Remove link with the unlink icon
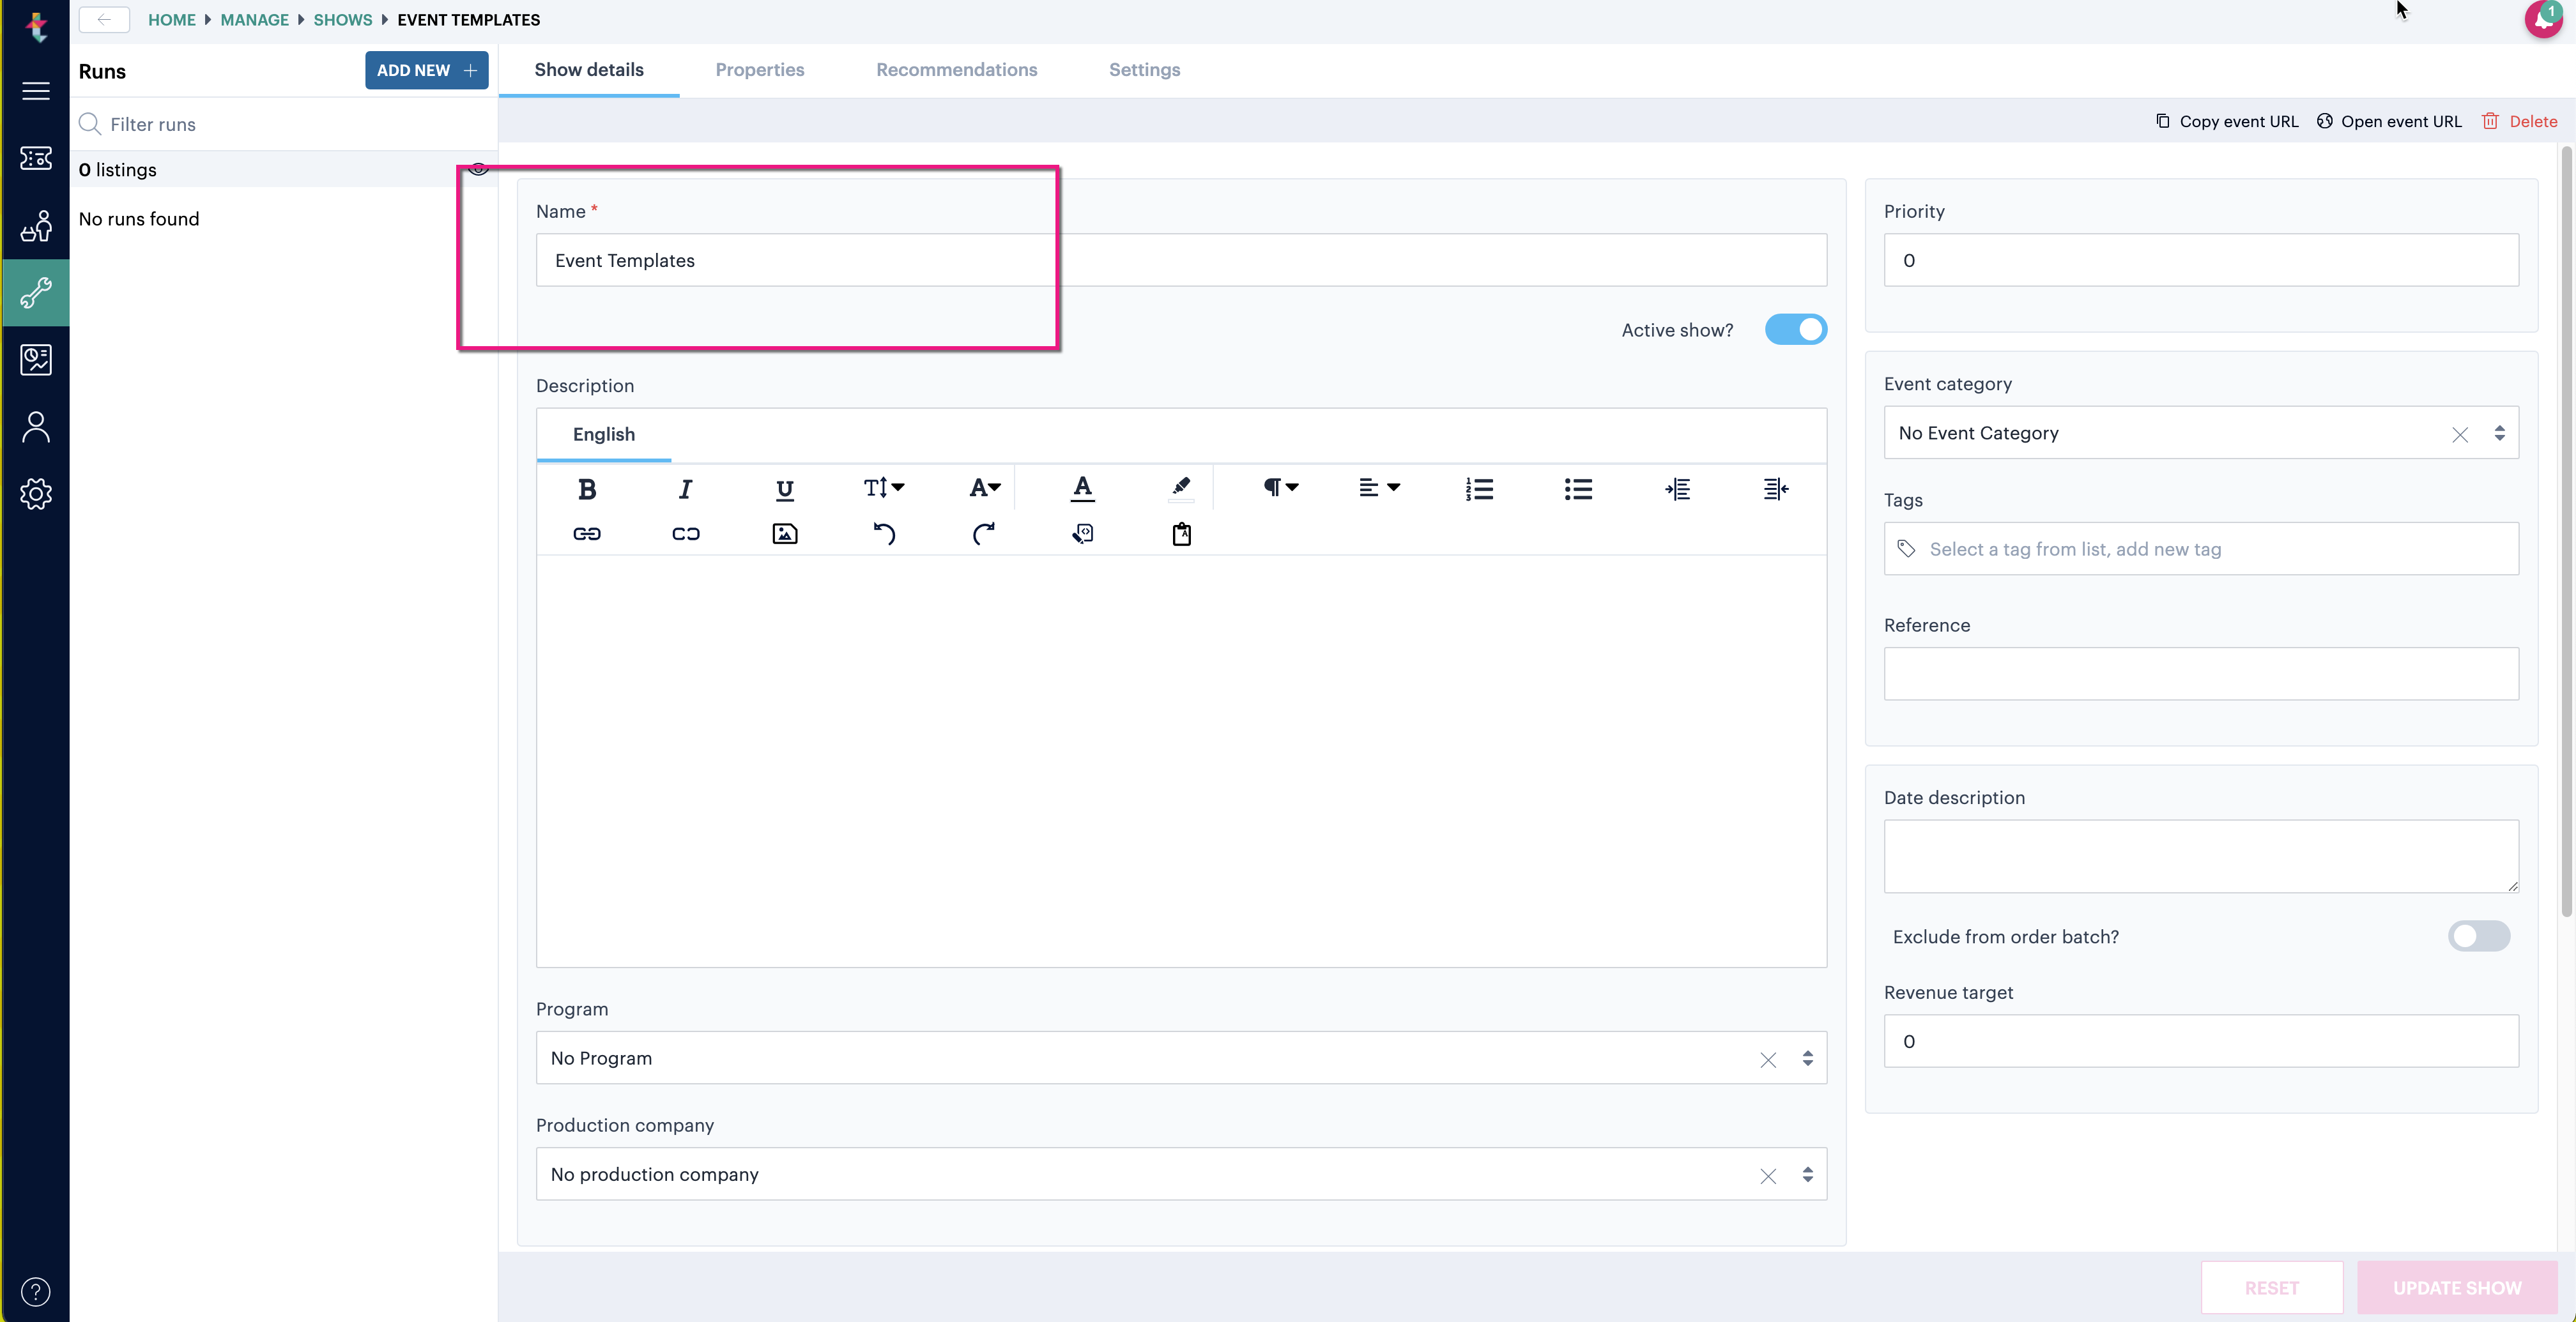2576x1322 pixels. tap(686, 534)
